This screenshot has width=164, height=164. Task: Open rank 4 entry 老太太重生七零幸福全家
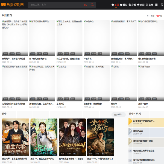(x=146, y=152)
